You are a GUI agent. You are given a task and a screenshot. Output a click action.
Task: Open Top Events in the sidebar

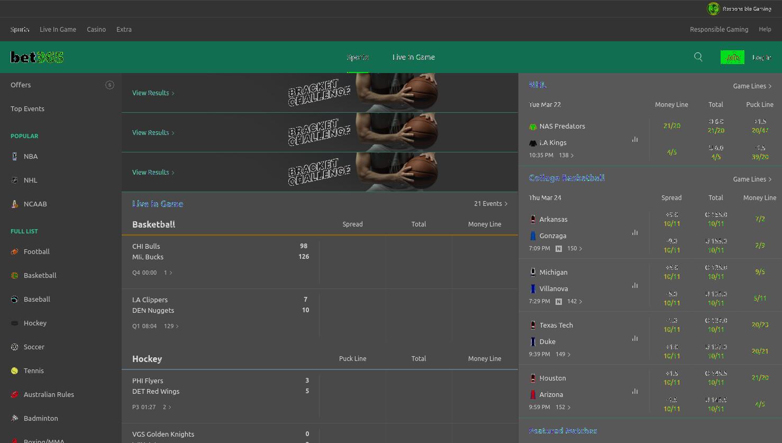28,109
